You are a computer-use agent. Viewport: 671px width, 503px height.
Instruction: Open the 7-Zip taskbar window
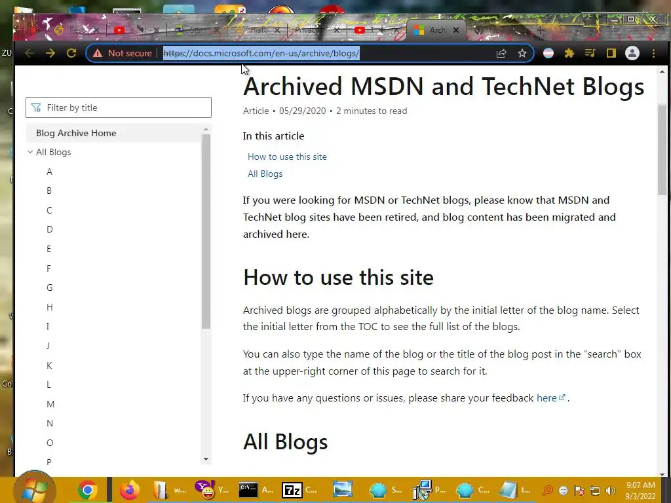[x=299, y=490]
